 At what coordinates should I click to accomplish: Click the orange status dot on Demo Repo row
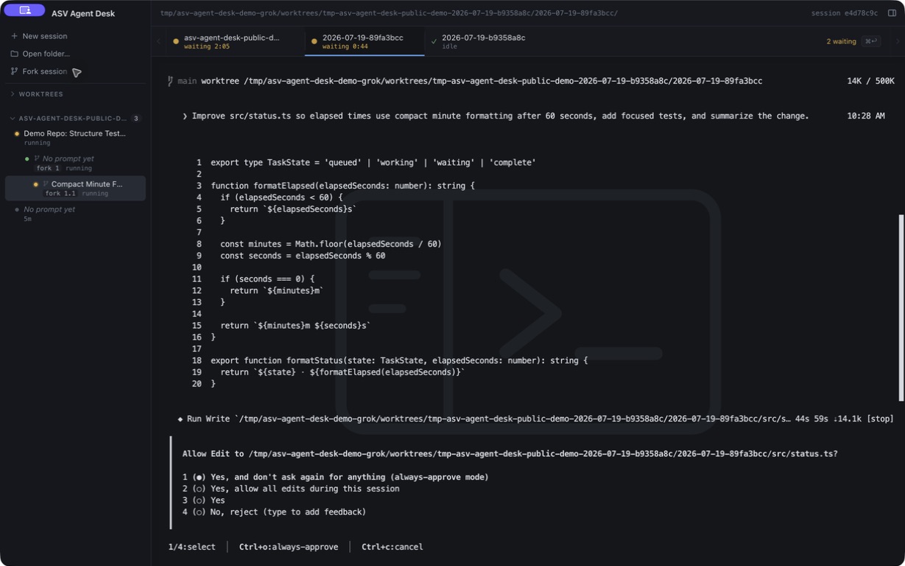click(17, 134)
